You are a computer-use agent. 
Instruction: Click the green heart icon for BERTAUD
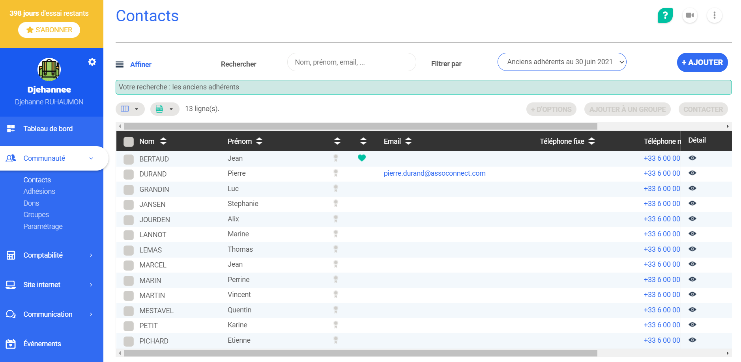click(361, 158)
